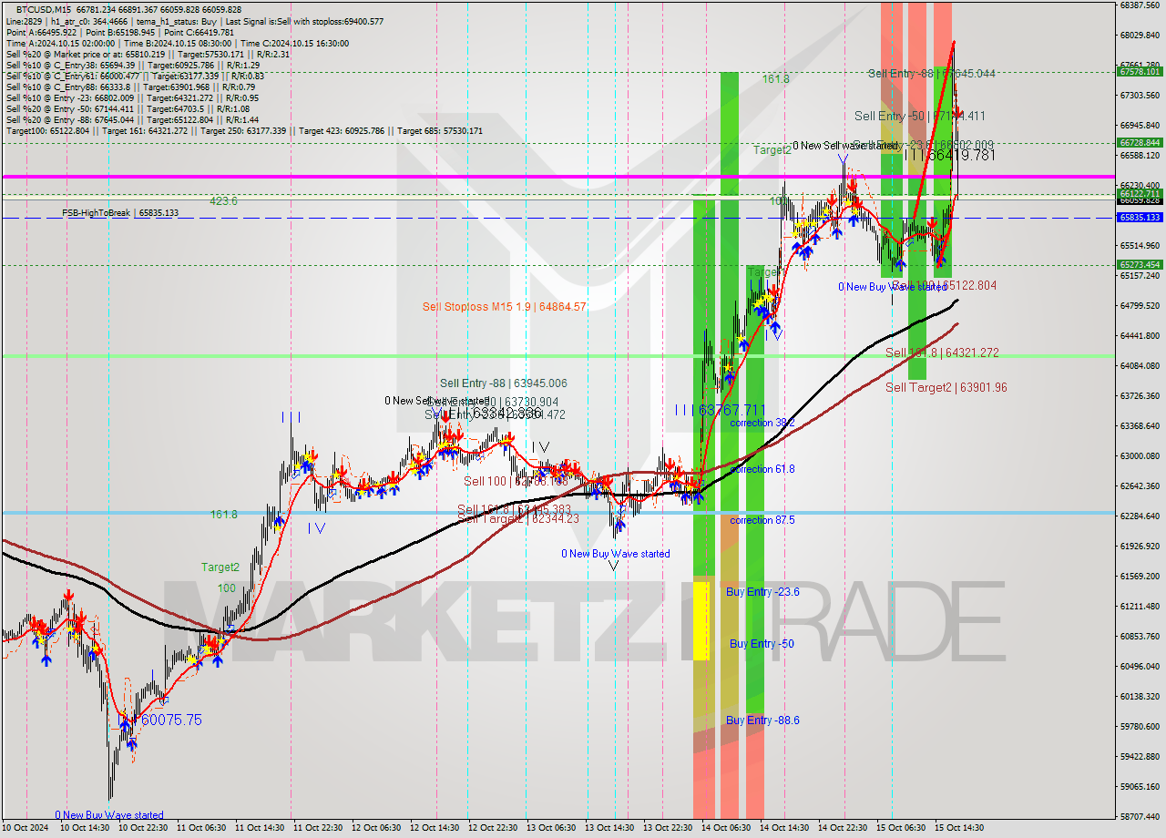Click the 'Sell %20 @ Market price' line
The image size is (1166, 838).
148,54
